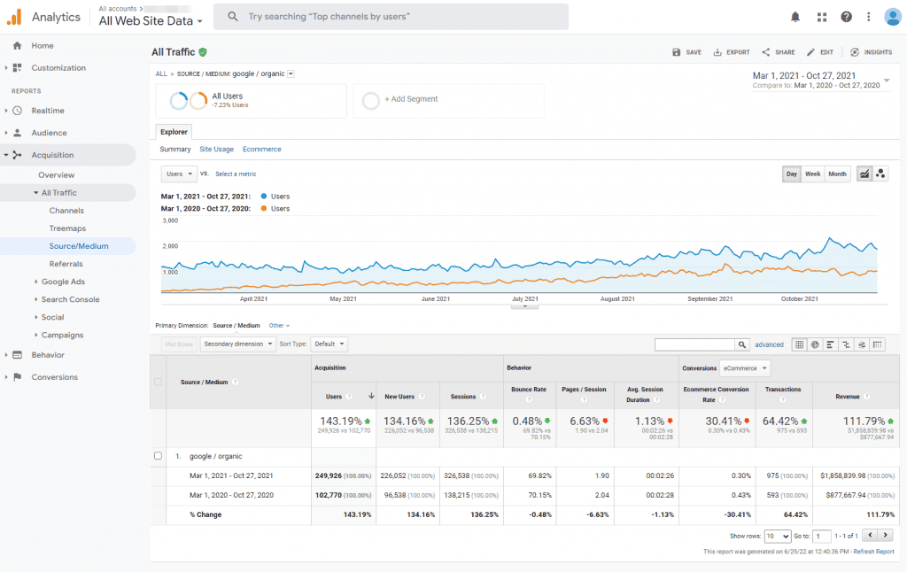
Task: Open the Secondary dimension dropdown
Action: 237,344
